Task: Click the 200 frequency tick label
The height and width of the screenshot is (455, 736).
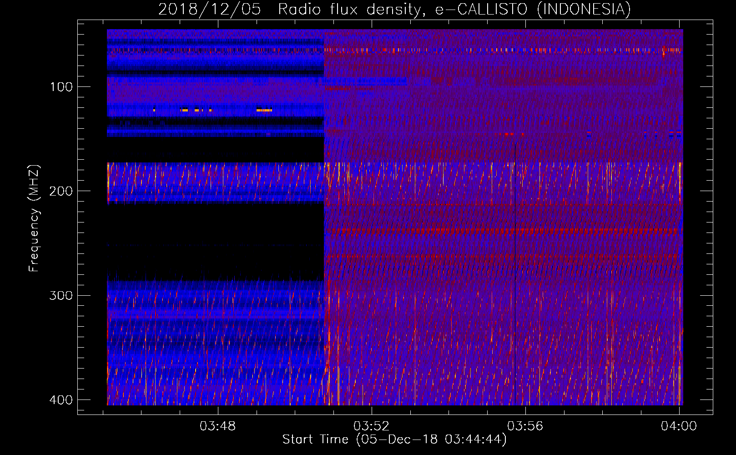Action: tap(61, 191)
